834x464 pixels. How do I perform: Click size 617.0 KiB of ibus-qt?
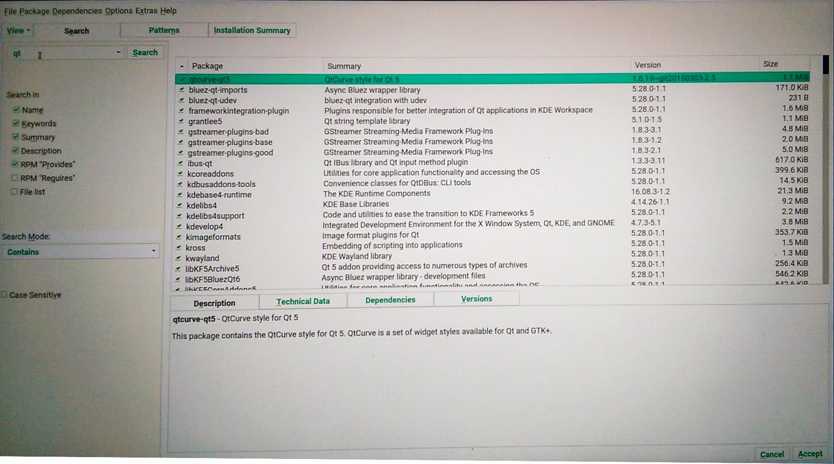[792, 160]
